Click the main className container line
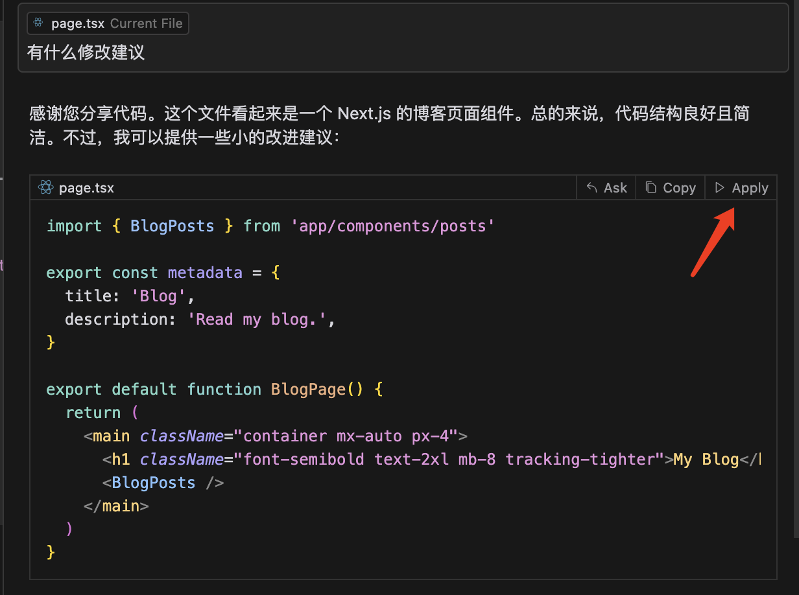 click(276, 436)
